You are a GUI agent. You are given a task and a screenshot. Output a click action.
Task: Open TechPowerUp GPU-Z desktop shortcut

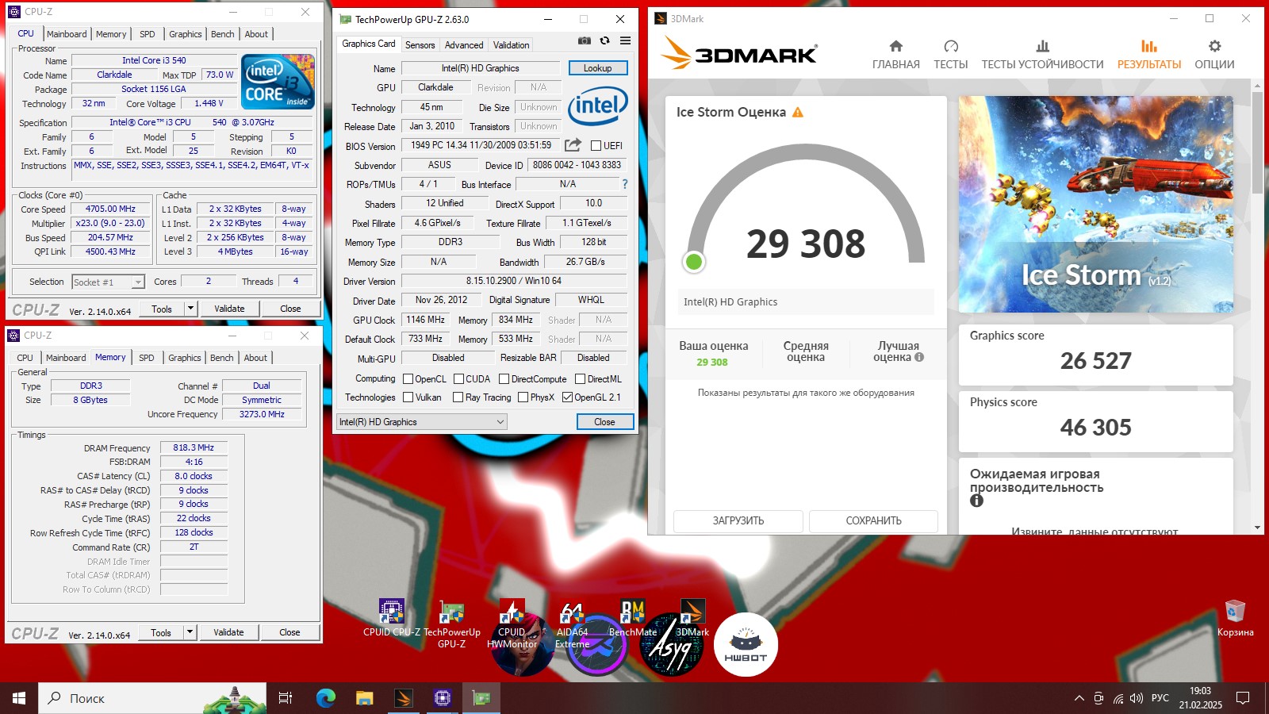coord(452,624)
